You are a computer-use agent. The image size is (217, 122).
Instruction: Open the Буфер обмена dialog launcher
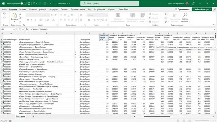[x=24, y=25]
